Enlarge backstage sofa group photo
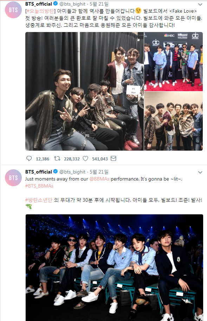The width and height of the screenshot is (207, 321). 84,91
